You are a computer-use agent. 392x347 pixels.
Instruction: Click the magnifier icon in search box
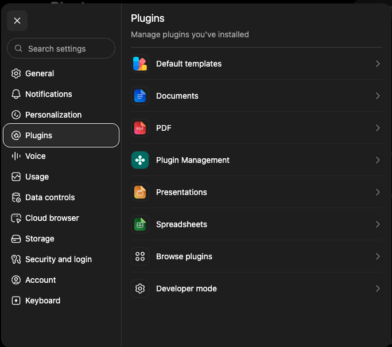(18, 48)
